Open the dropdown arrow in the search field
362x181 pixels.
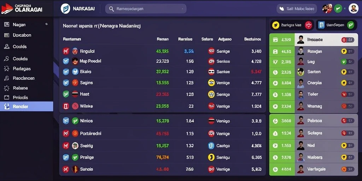(x=183, y=9)
